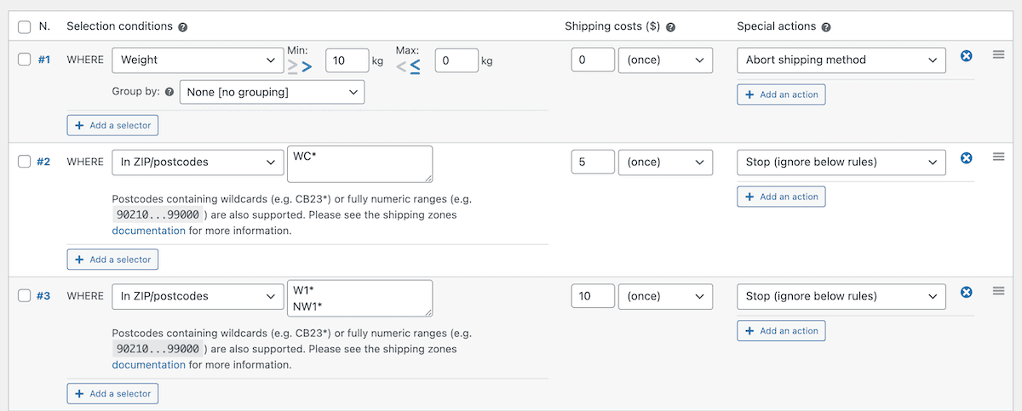Click the Selection conditions header text
This screenshot has height=411, width=1022.
point(120,27)
